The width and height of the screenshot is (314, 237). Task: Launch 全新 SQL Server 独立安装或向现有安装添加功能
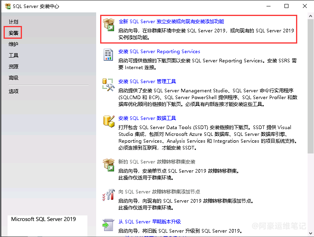point(171,22)
